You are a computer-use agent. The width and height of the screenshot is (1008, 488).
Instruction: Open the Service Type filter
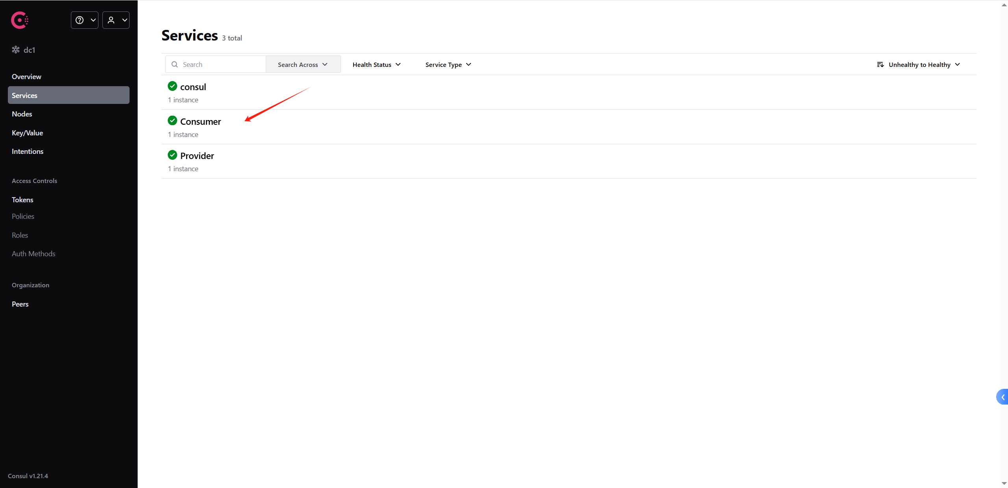[x=448, y=65]
